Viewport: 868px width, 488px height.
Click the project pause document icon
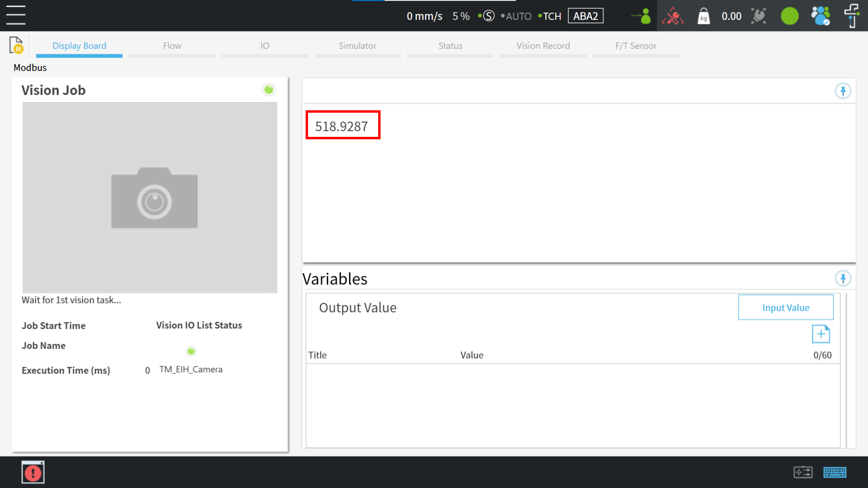(16, 45)
